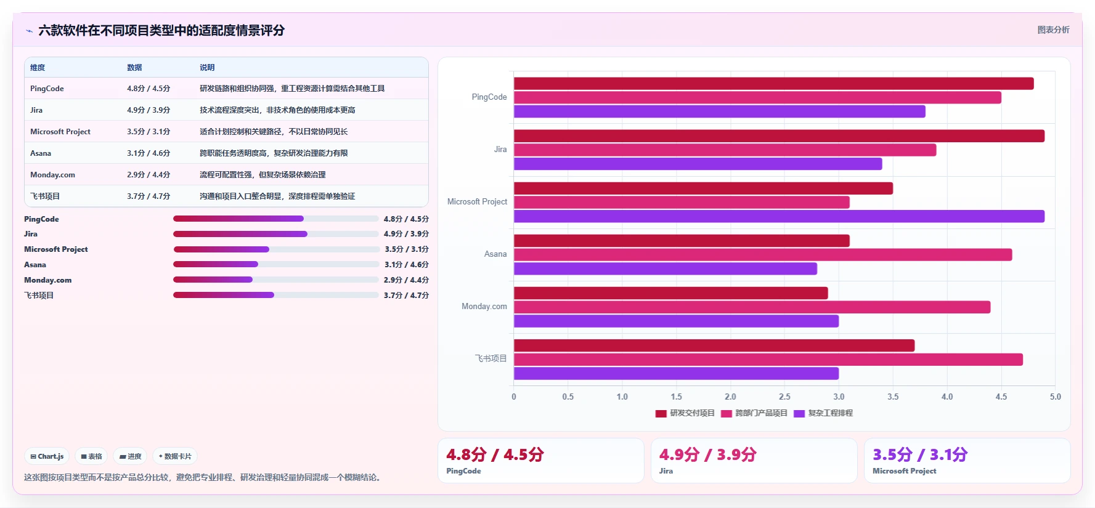Click Microsoft Project data card
Screen dimensions: 1095x508
(x=967, y=461)
